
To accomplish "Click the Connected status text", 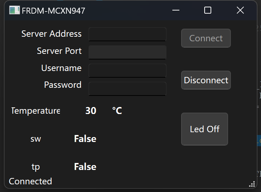I will [30, 181].
